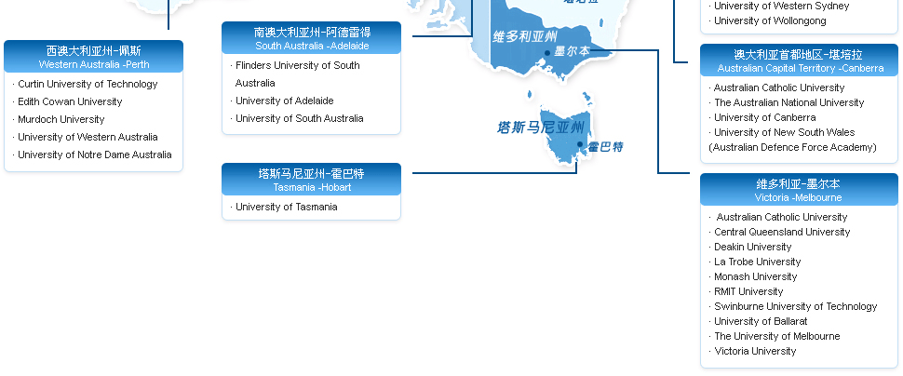Click Deakin University
The height and width of the screenshot is (376, 903).
753,247
